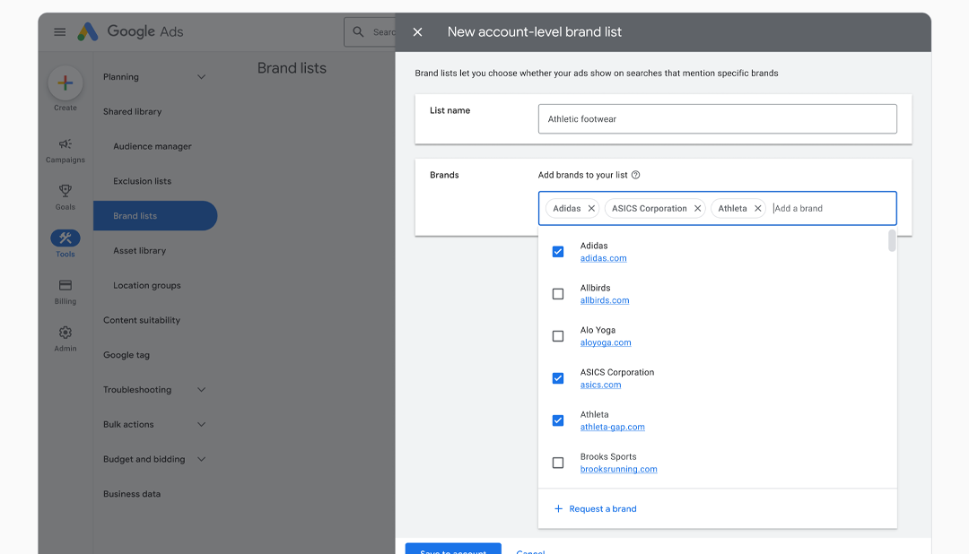Open the brands help tooltip icon
This screenshot has width=969, height=554.
[x=635, y=175]
